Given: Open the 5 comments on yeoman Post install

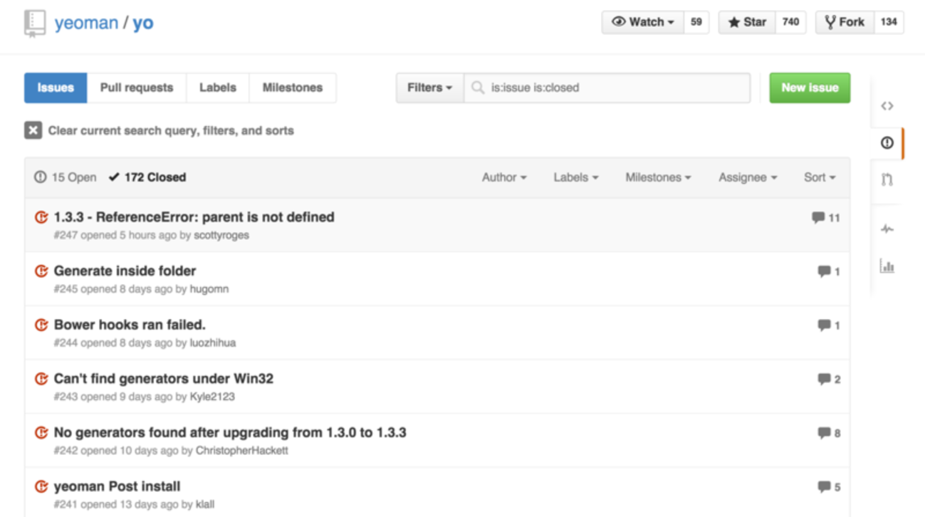Looking at the screenshot, I should tap(829, 487).
